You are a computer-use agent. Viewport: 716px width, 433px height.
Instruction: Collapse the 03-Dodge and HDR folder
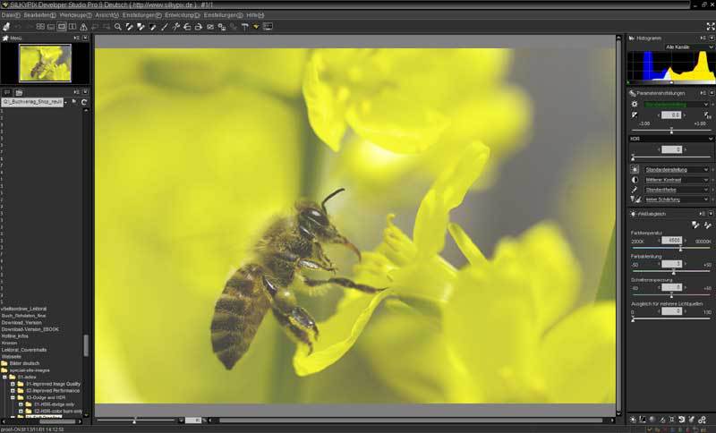13,398
